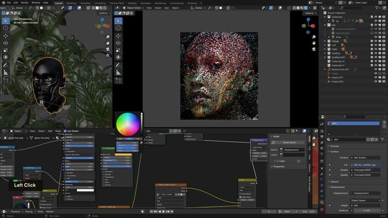
Task: Toggle camera view icon in left viewport
Action: [108, 49]
